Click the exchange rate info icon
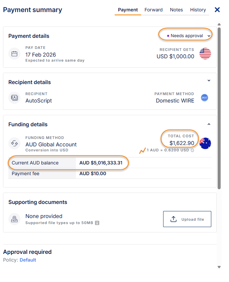 (x=193, y=150)
